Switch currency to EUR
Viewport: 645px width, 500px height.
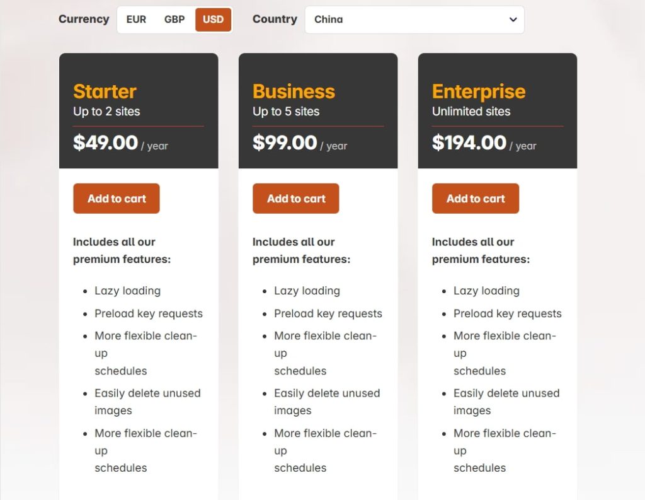click(136, 20)
